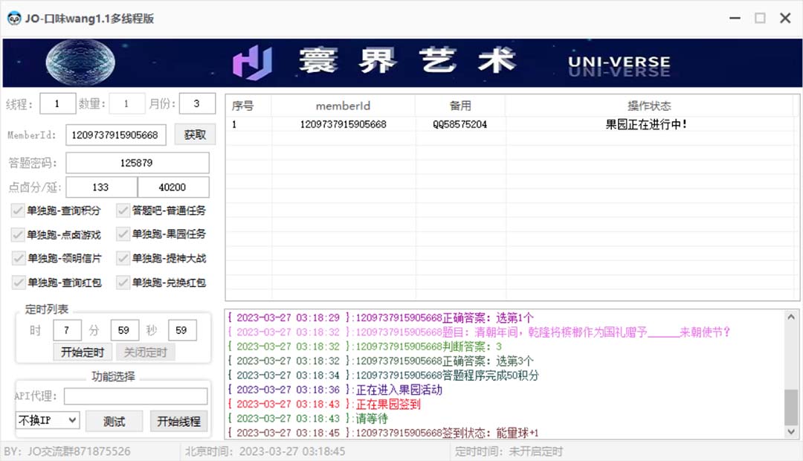Disable the 答题吧-普通任务 checkbox
803x461 pixels.
(x=122, y=210)
